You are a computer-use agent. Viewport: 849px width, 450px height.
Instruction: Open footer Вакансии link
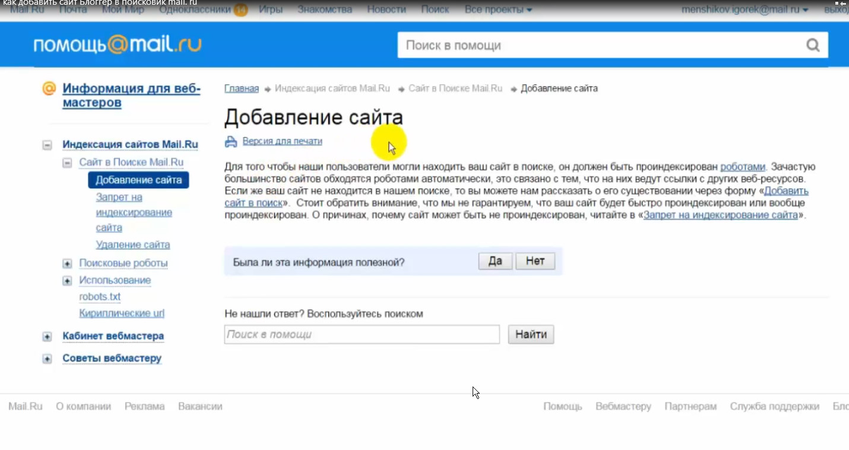[x=200, y=407]
